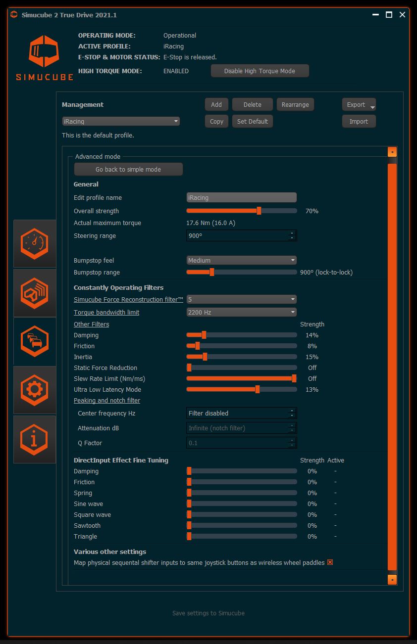Click the Edit profile name field
This screenshot has height=644, width=417.
[x=241, y=197]
